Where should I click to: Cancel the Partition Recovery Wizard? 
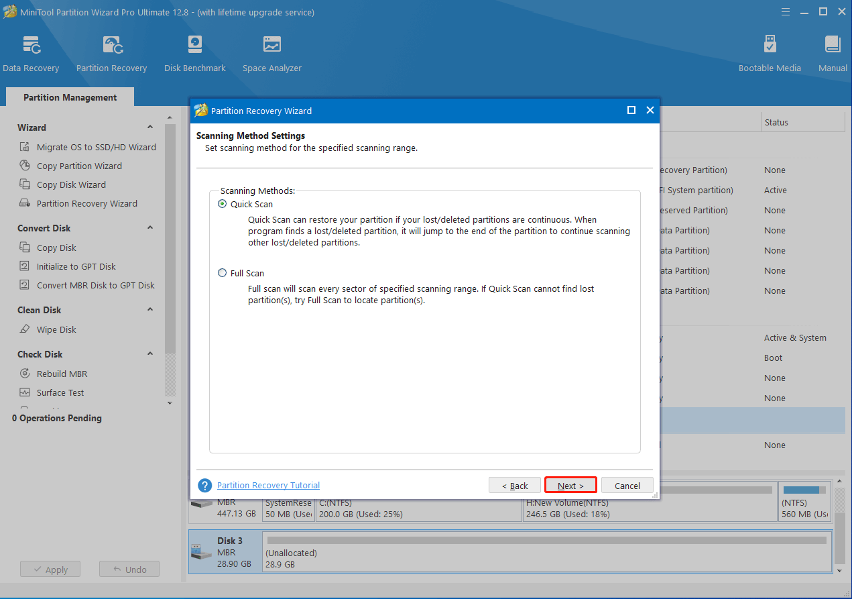coord(627,486)
